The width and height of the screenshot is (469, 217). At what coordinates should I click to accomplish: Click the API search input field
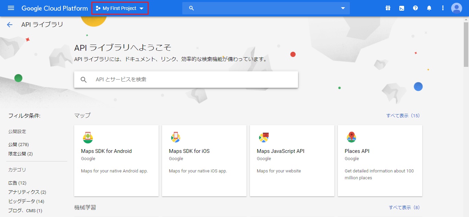tap(186, 79)
